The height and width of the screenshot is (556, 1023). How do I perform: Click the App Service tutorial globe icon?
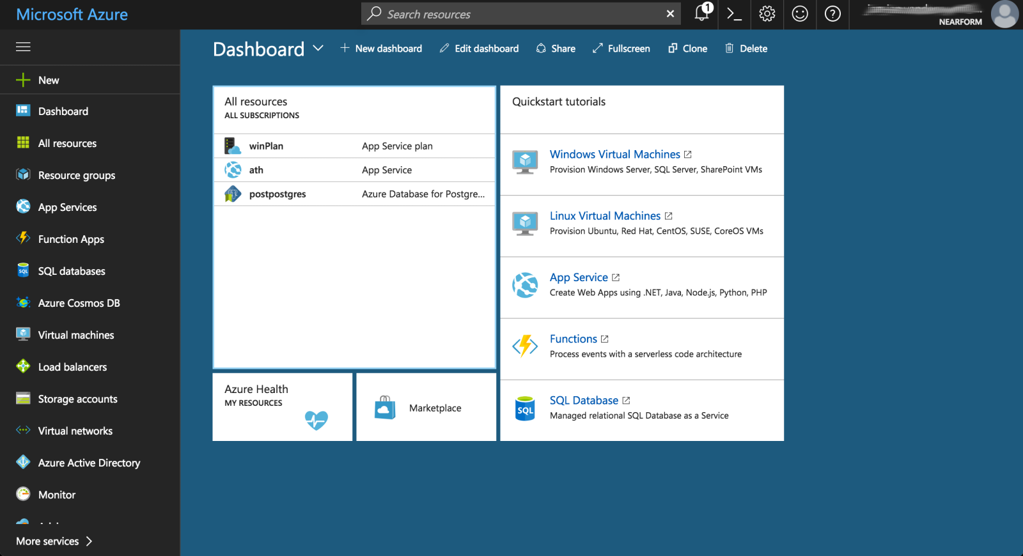click(x=525, y=285)
